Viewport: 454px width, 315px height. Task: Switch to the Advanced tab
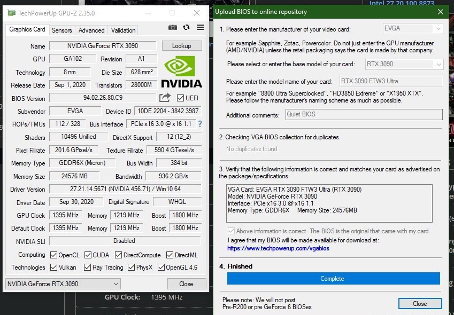(91, 30)
